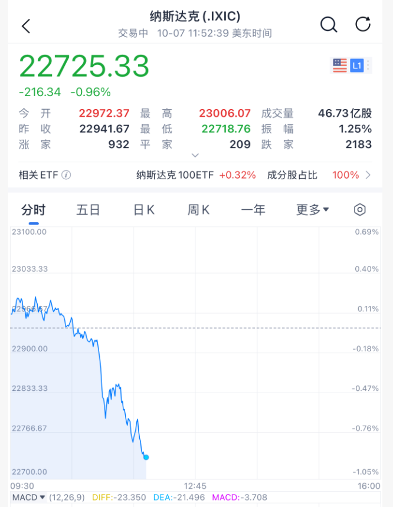Image resolution: width=393 pixels, height=507 pixels.
Task: Switch to the 五日 chart tab
Action: [88, 210]
